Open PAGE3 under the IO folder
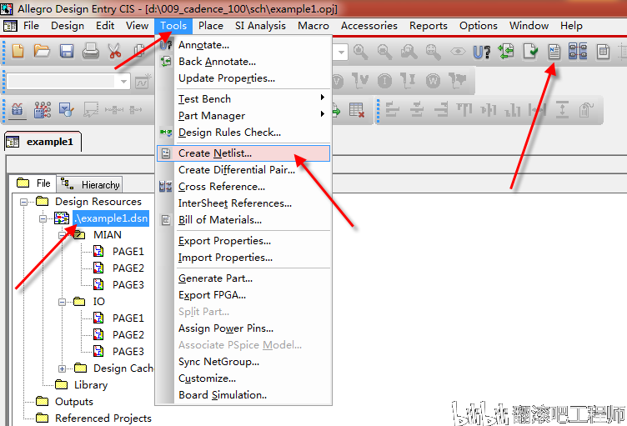The width and height of the screenshot is (627, 426). click(128, 352)
